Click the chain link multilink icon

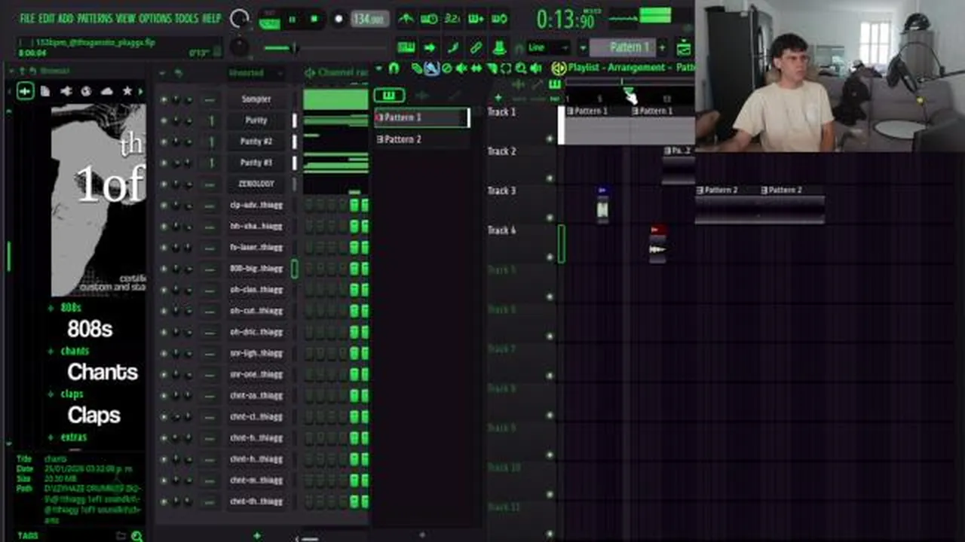point(476,47)
